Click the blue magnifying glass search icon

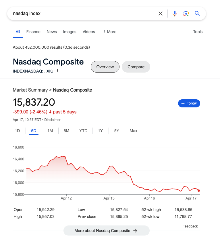click(x=197, y=14)
